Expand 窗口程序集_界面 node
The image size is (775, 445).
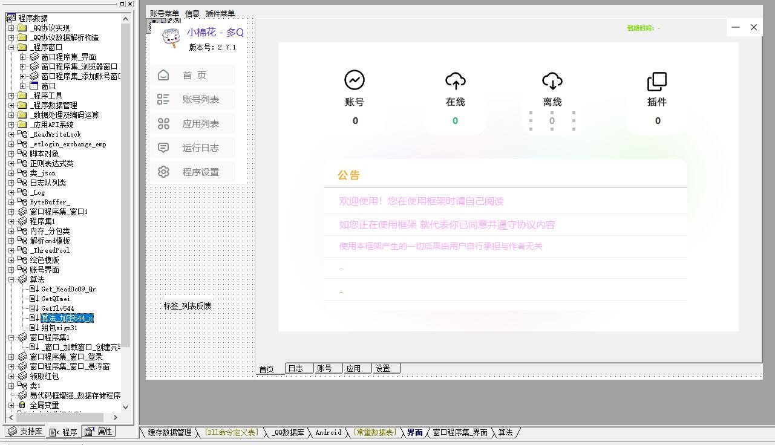(22, 57)
